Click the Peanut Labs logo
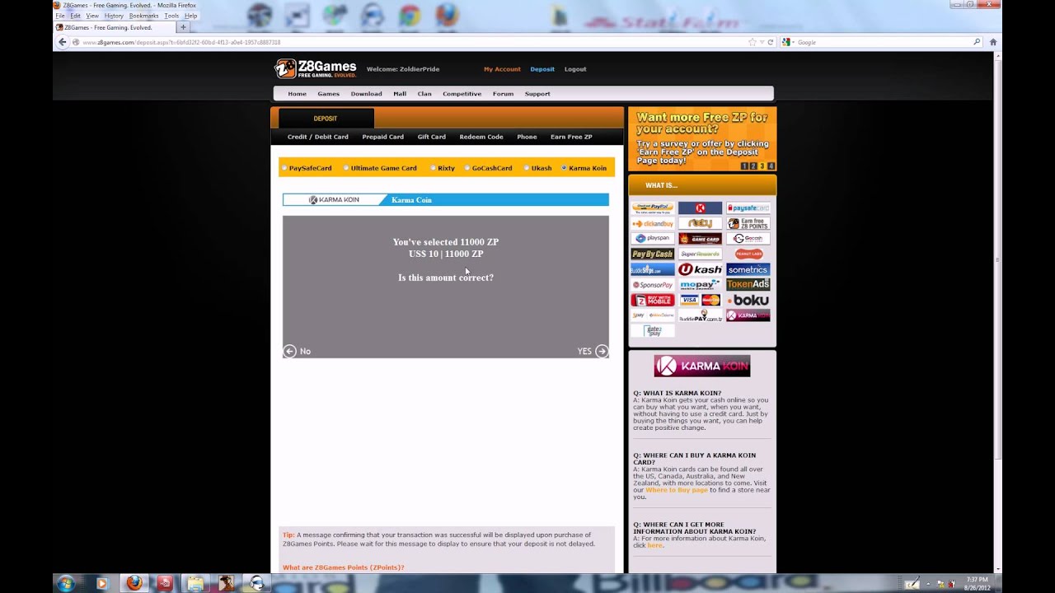The image size is (1055, 593). pos(748,254)
